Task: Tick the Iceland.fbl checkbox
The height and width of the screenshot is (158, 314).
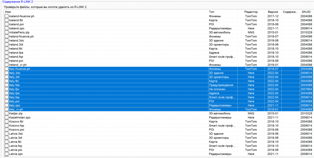Action: coord(7,20)
